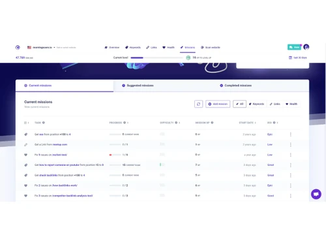Open the Overview nav tab
Image resolution: width=326 pixels, height=245 pixels.
[112, 47]
